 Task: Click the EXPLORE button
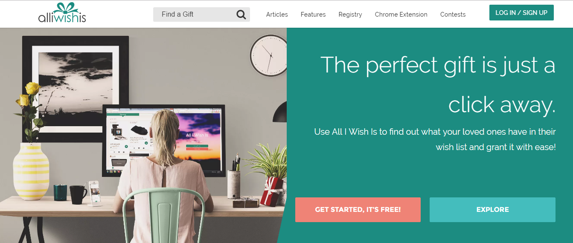492,210
